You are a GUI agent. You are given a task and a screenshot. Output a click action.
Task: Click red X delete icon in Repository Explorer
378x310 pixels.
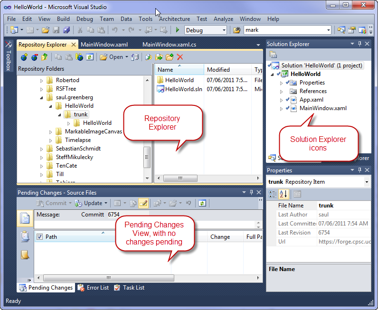(180, 57)
